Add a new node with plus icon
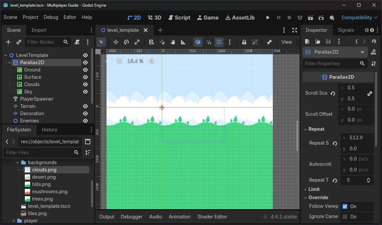The height and width of the screenshot is (225, 382). click(8, 42)
